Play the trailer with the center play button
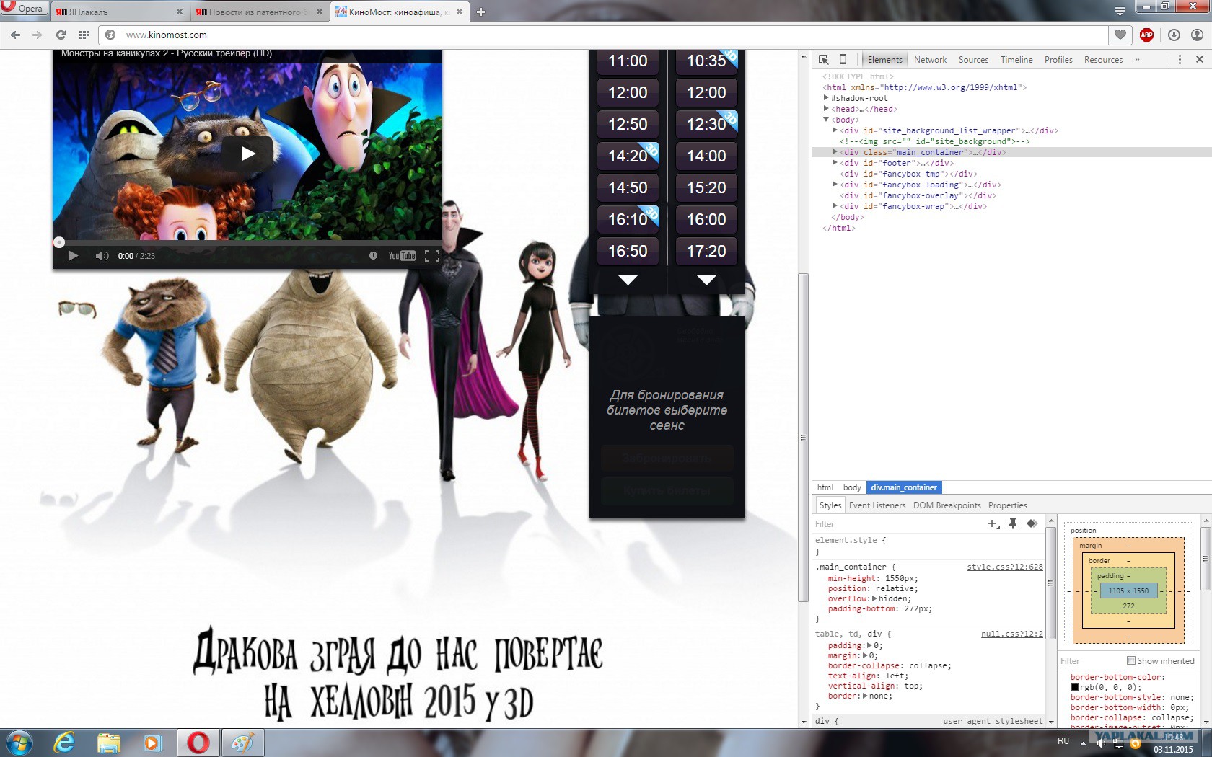Viewport: 1212px width, 757px height. (247, 153)
